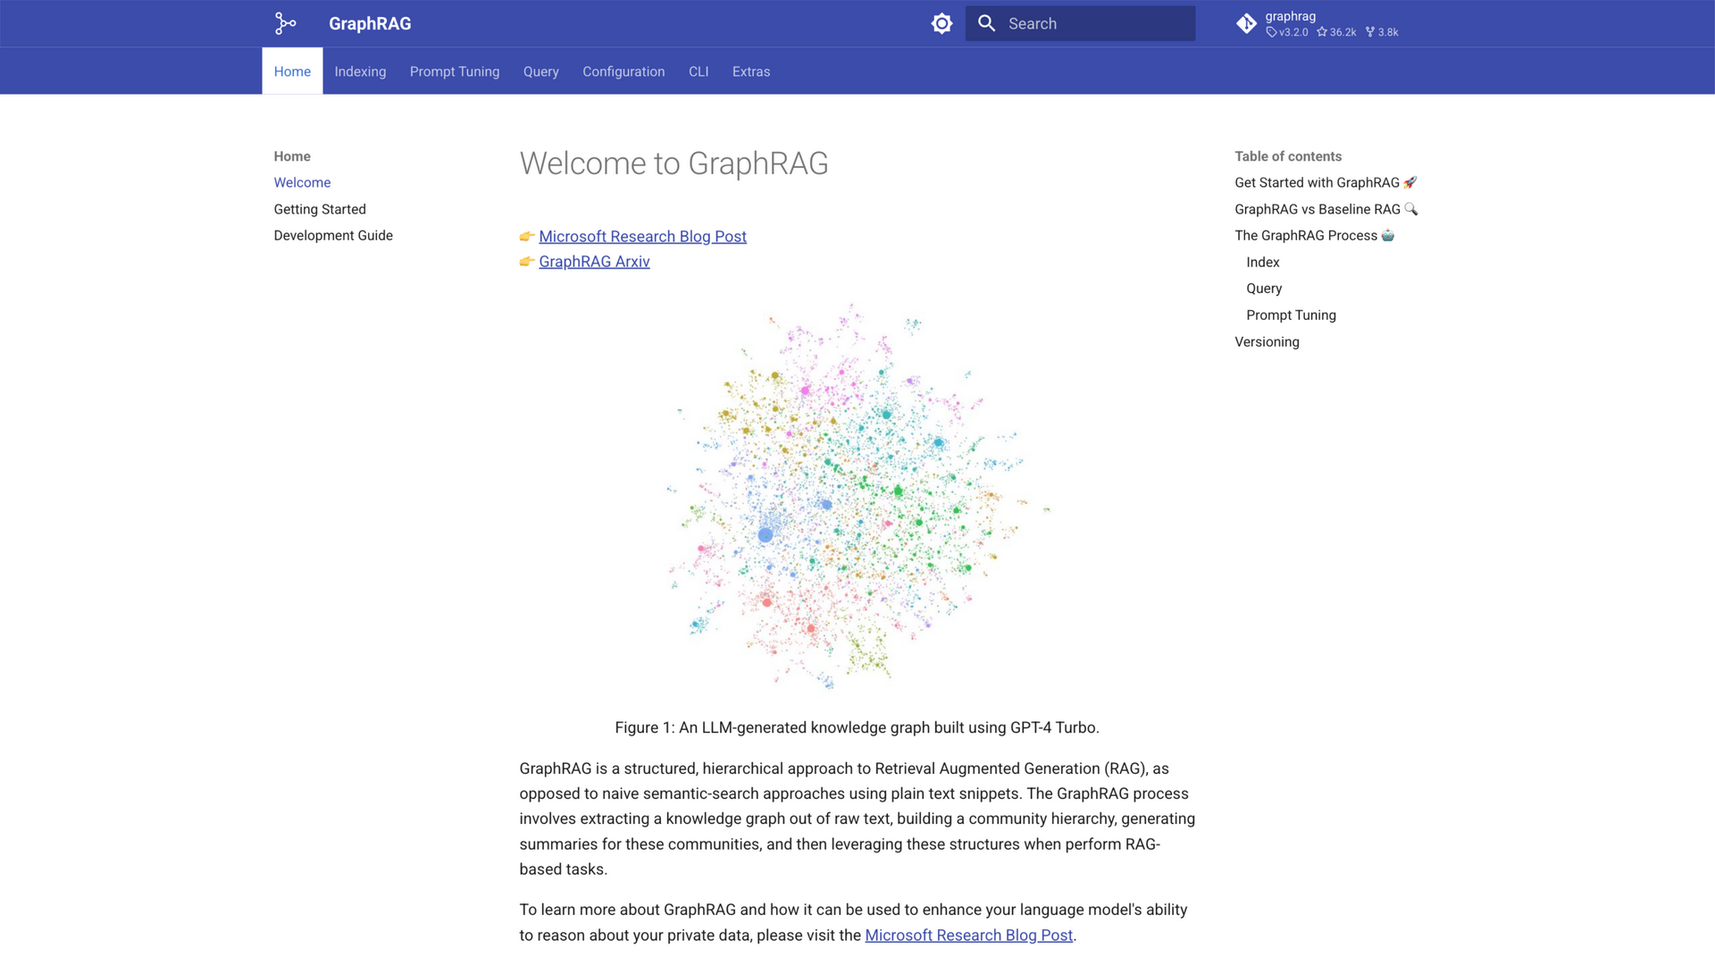Open the GraphRAG Arxiv link

pyautogui.click(x=594, y=261)
